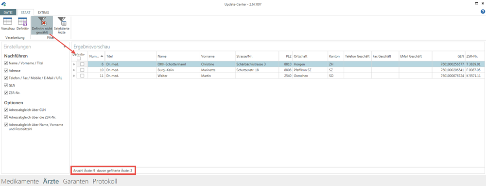Sort by the Kanton column header

tap(336, 56)
